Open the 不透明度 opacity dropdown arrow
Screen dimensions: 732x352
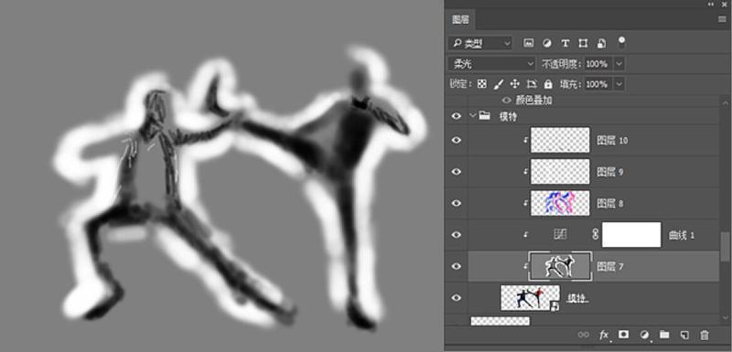click(619, 64)
